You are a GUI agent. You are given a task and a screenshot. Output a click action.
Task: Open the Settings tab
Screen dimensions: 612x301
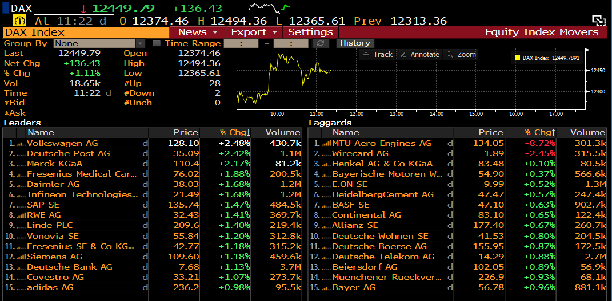[x=310, y=32]
